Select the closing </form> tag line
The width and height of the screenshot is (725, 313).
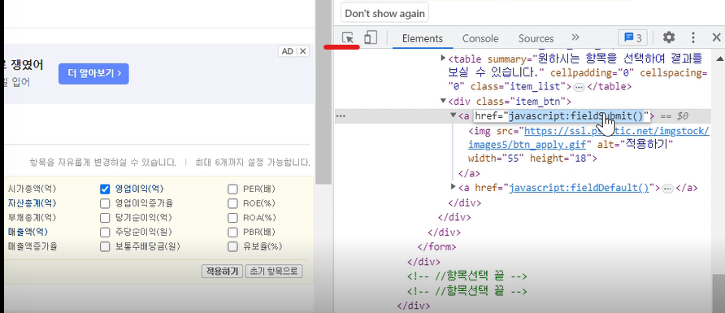pyautogui.click(x=436, y=247)
